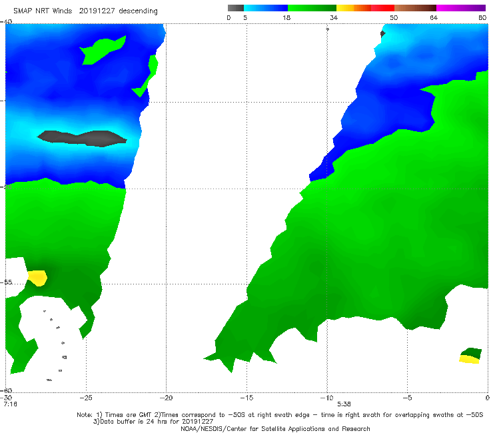493x433 pixels.
Task: Click the small dark gray patch at the top of the right swath
Action: coord(382,34)
